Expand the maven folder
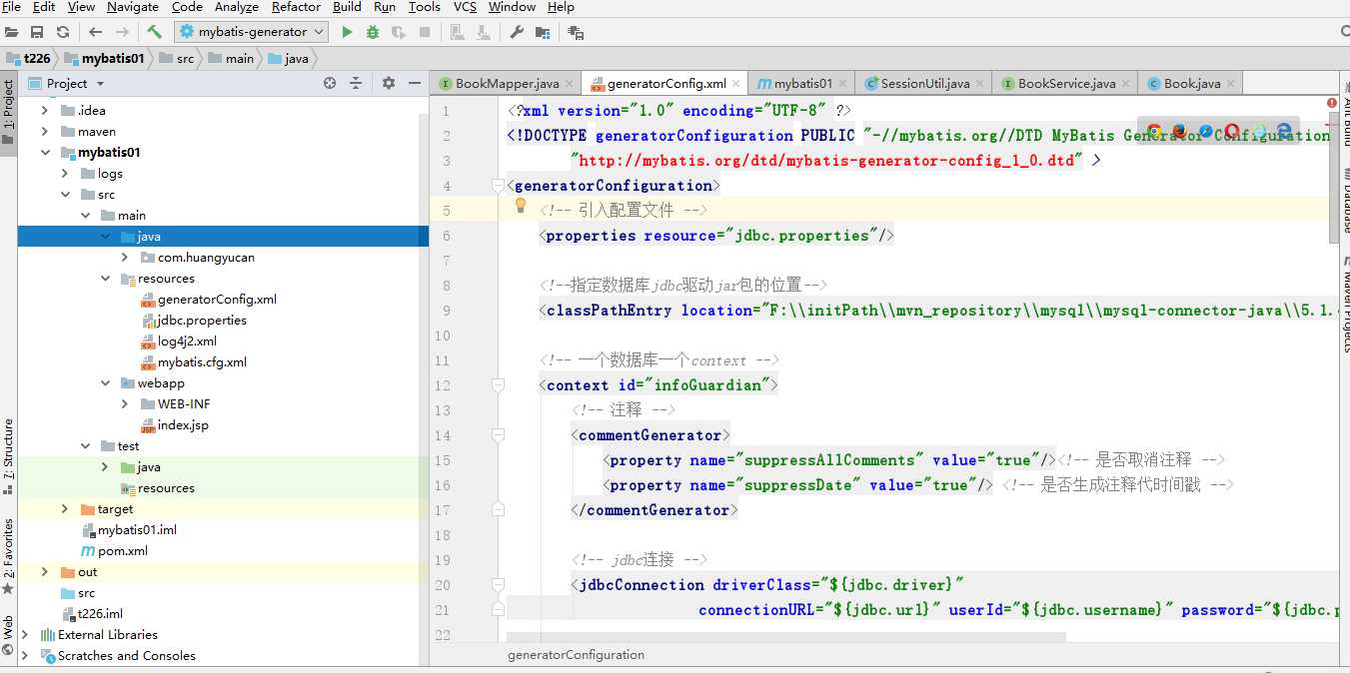 click(44, 132)
